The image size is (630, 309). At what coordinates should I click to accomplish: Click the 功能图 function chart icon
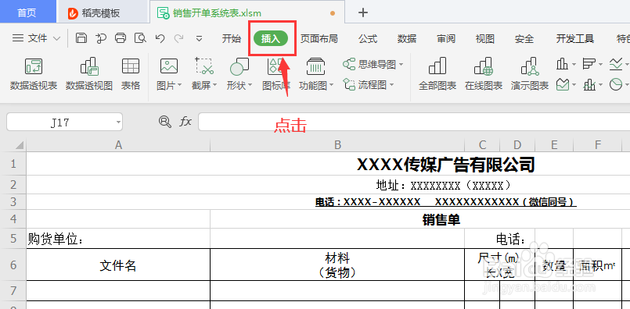coord(316,66)
